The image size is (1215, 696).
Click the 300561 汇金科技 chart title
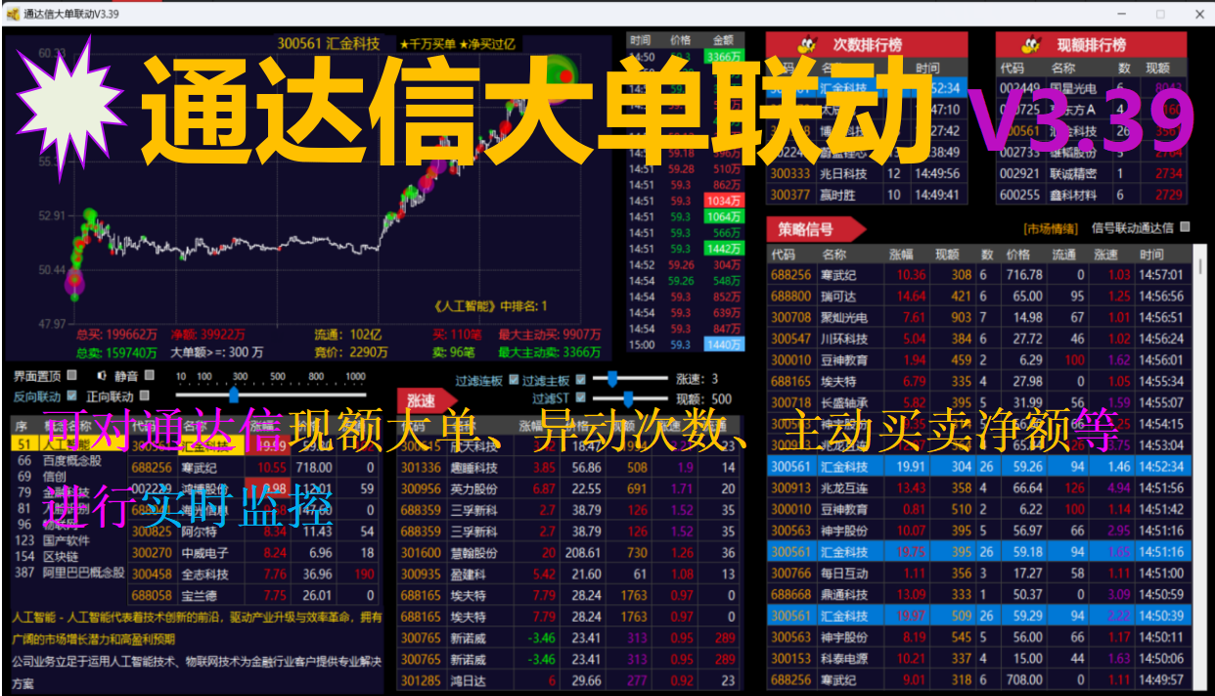(329, 44)
